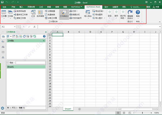Select Sheet1 in the pane's sheet list
Screen dimensions: 162x115
tap(26, 67)
